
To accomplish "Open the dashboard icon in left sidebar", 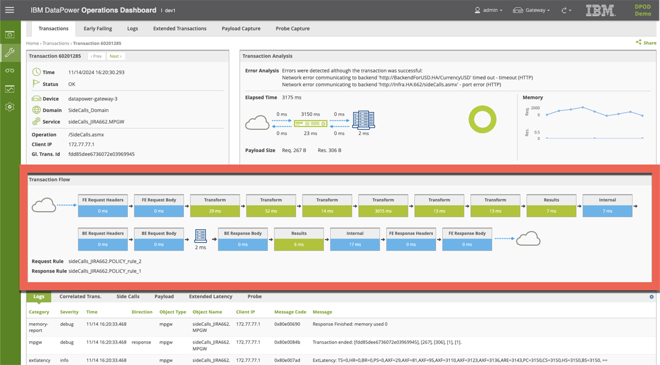I will point(10,35).
